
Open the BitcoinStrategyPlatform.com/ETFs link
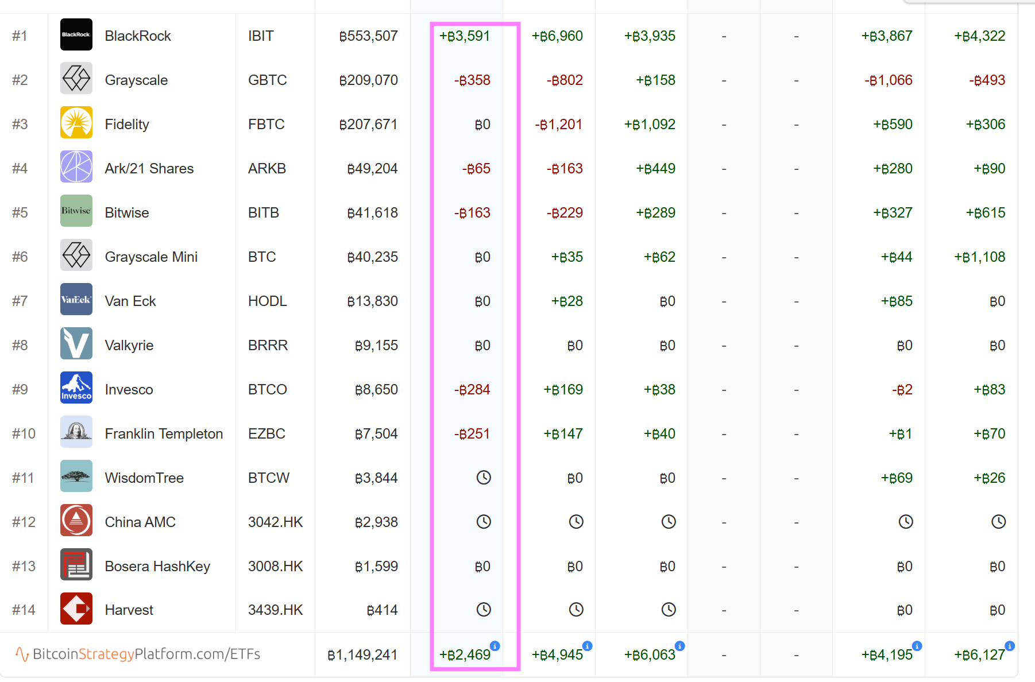[x=146, y=654]
